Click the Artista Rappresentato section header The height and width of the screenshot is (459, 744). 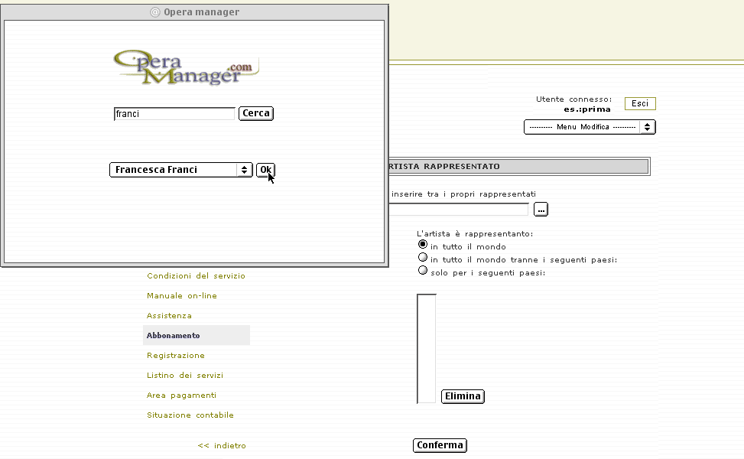[x=519, y=167]
